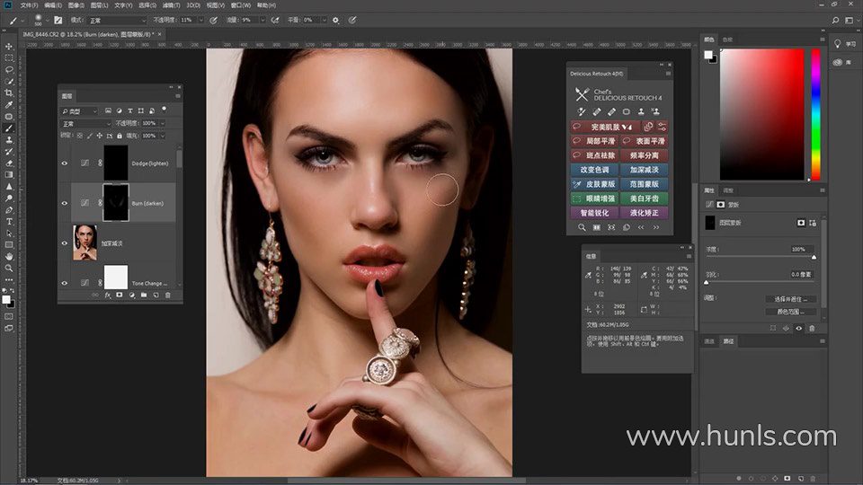
Task: Select the Rectangular Marquee tool
Action: coord(9,57)
